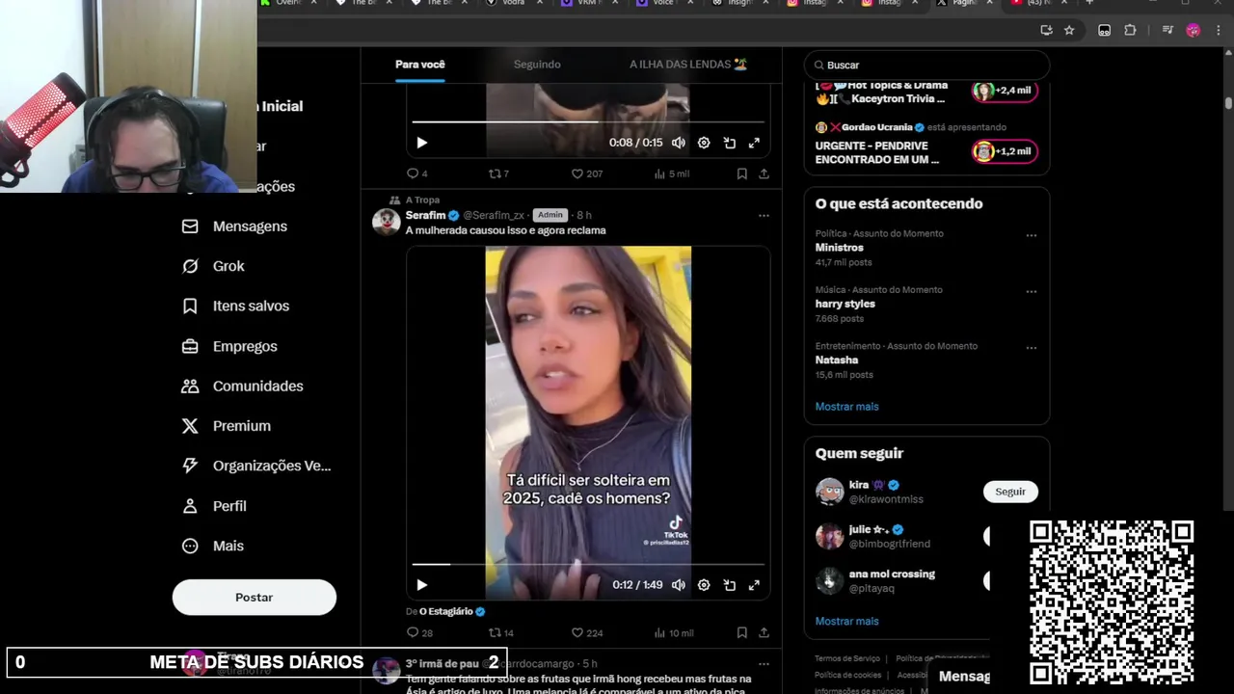Open the harry styles trending topic
This screenshot has height=694, width=1234.
point(845,304)
